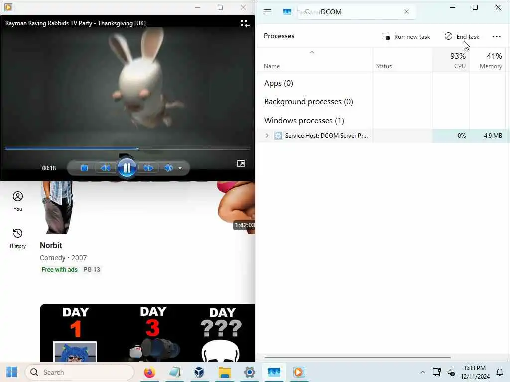Image resolution: width=510 pixels, height=382 pixels.
Task: Click the Media Player title bar icon
Action: tap(8, 7)
